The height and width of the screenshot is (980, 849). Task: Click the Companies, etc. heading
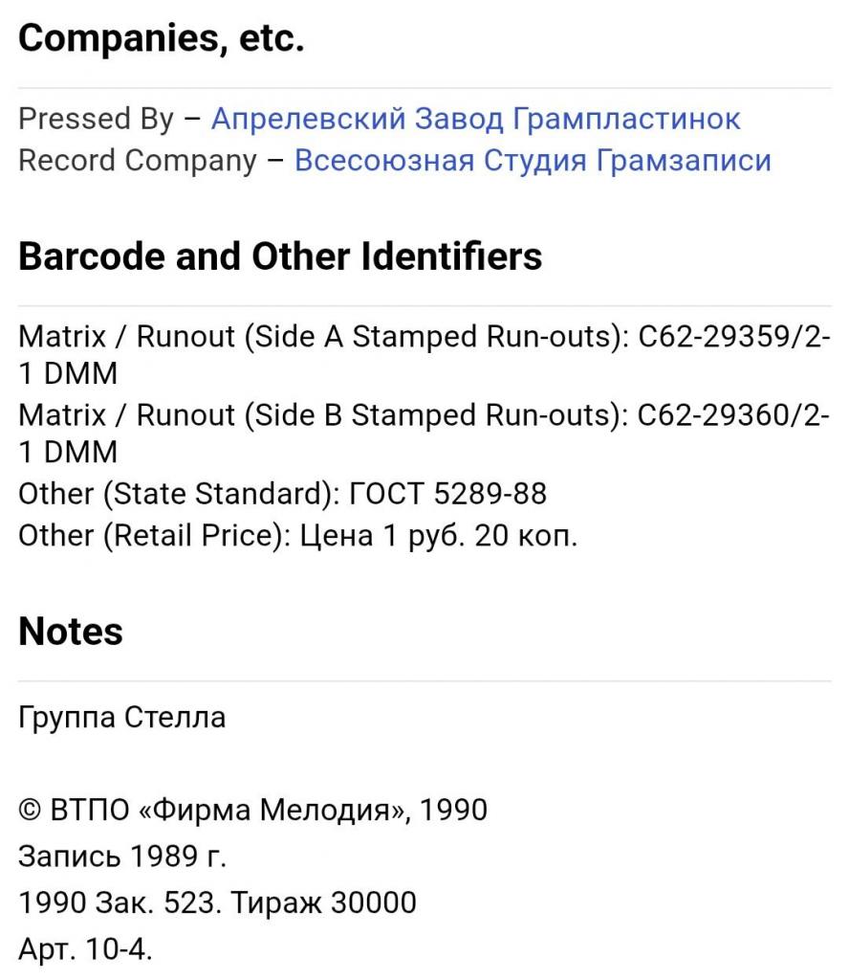(x=161, y=38)
